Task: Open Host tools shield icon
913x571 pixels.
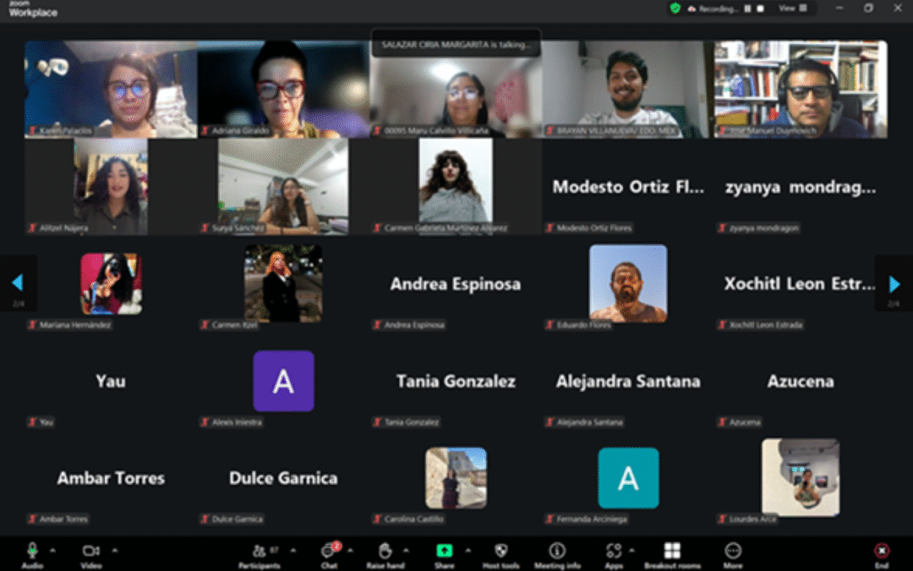Action: [500, 552]
